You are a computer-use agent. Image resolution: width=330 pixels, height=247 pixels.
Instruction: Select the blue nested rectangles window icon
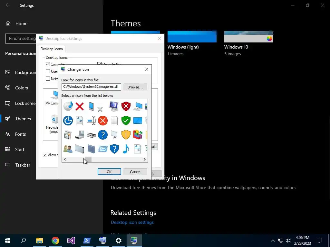pyautogui.click(x=103, y=149)
